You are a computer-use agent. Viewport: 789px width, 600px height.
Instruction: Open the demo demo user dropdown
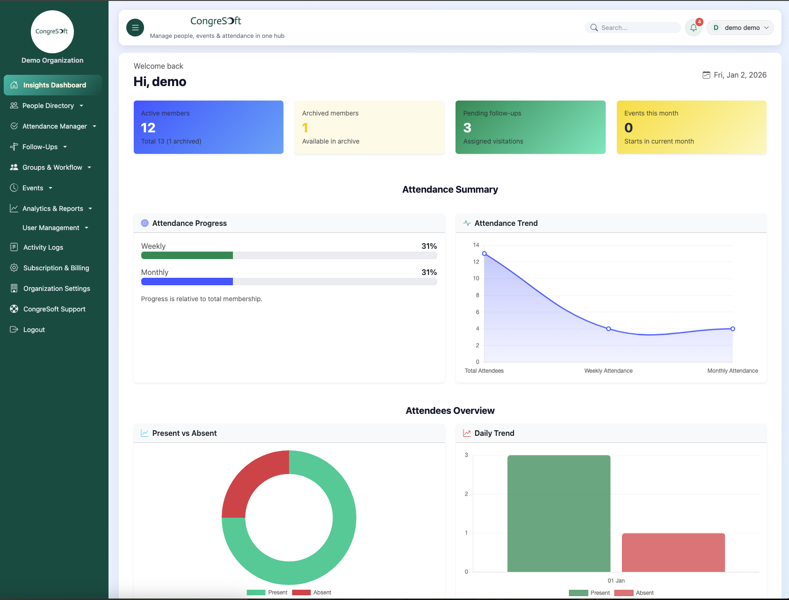[740, 28]
